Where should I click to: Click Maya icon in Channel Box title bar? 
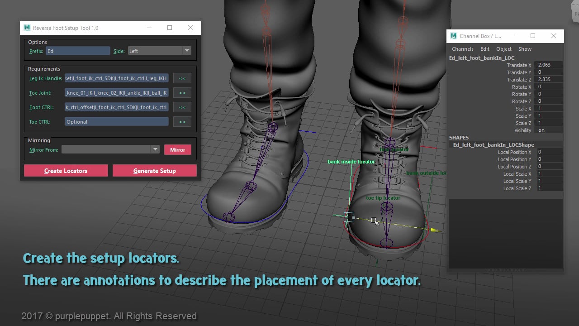coord(454,36)
